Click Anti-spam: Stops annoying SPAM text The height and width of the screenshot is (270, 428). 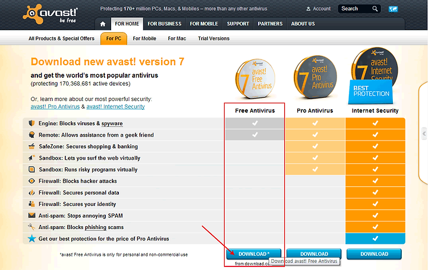coord(80,216)
